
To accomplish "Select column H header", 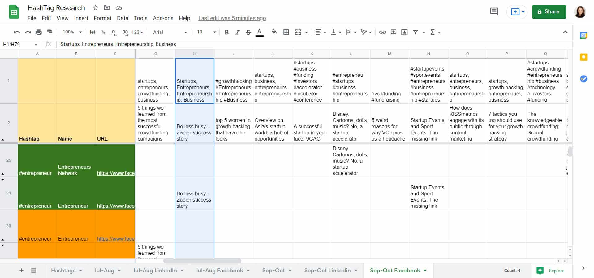I will click(195, 54).
